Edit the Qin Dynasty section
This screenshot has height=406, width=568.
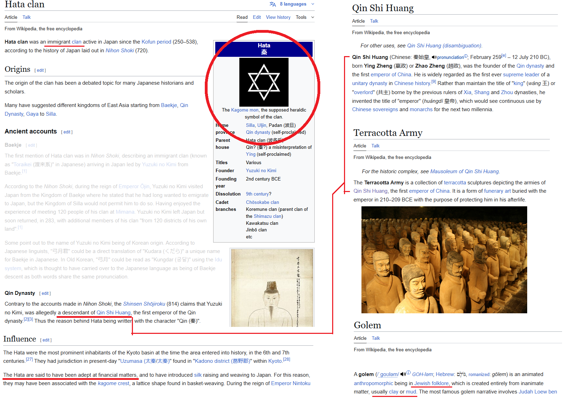[x=45, y=293]
